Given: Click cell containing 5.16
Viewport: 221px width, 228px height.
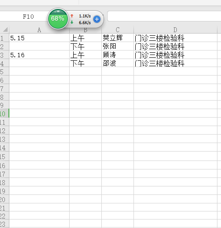Looking at the screenshot, I should [39, 55].
